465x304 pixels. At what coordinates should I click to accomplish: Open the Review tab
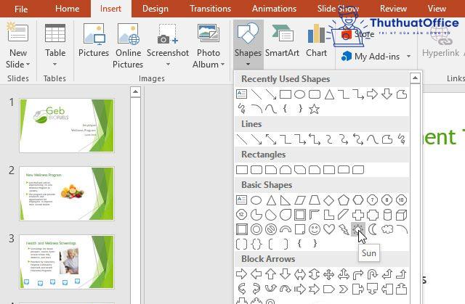coord(393,9)
